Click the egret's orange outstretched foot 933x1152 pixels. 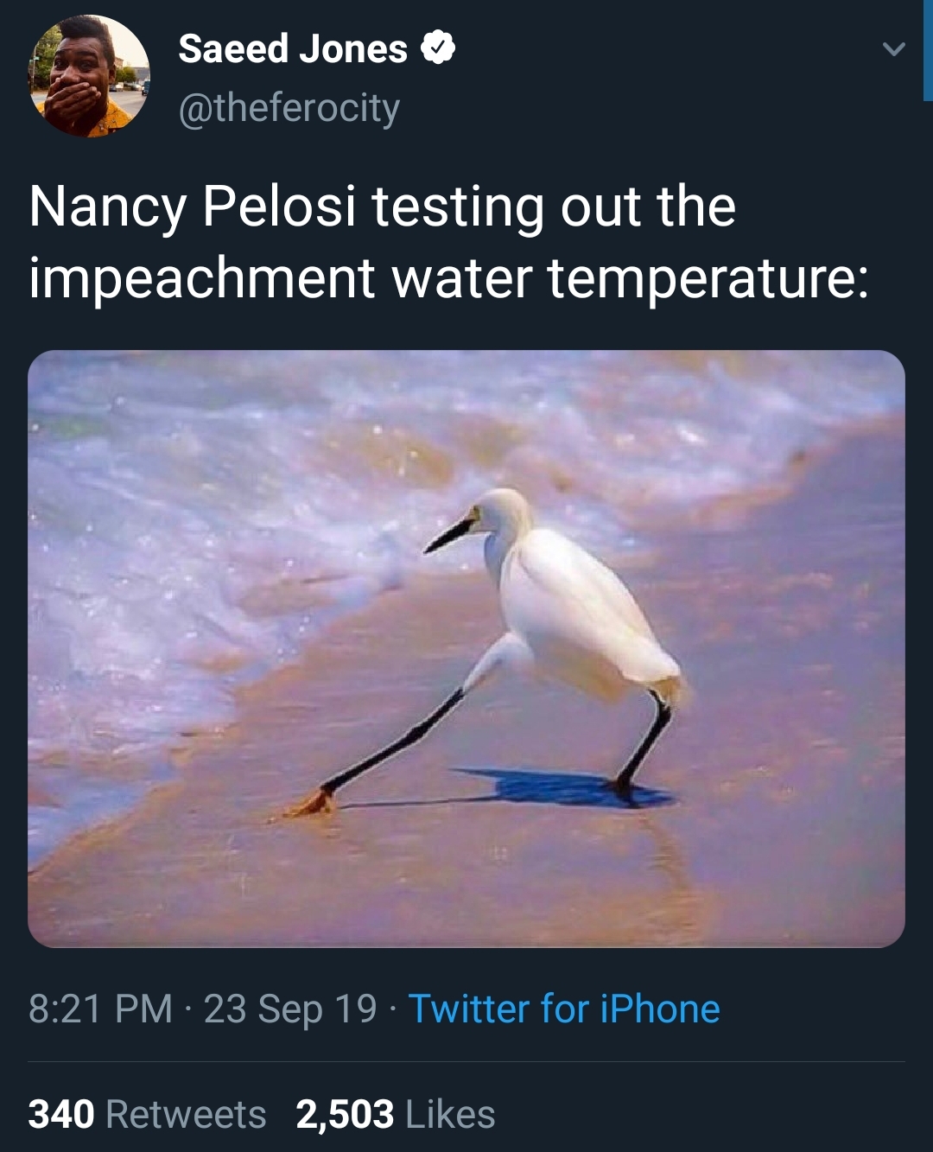[309, 804]
